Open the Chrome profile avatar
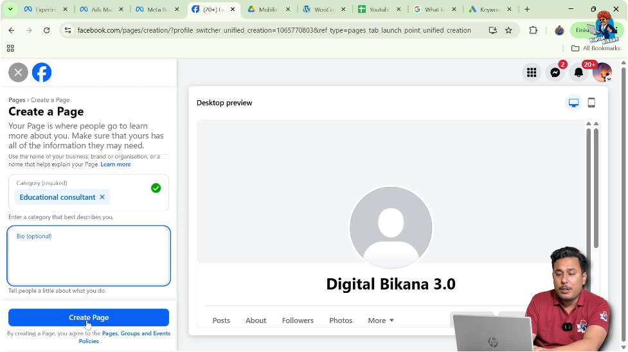This screenshot has height=352, width=628. pyautogui.click(x=559, y=30)
